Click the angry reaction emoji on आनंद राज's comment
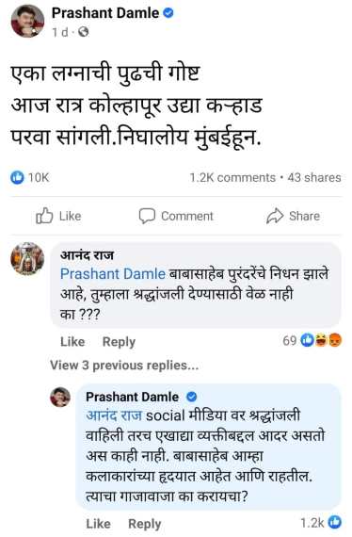 click(x=336, y=340)
